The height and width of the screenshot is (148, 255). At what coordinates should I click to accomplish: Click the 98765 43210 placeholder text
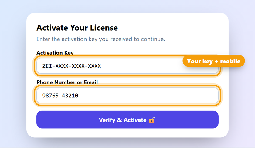(x=60, y=96)
